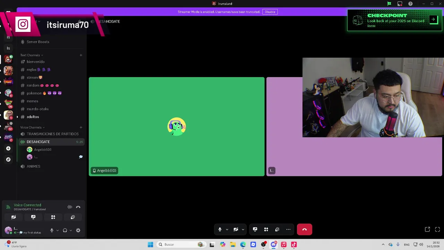This screenshot has width=444, height=250.
Task: Add a server with the plus icon
Action: (8, 149)
